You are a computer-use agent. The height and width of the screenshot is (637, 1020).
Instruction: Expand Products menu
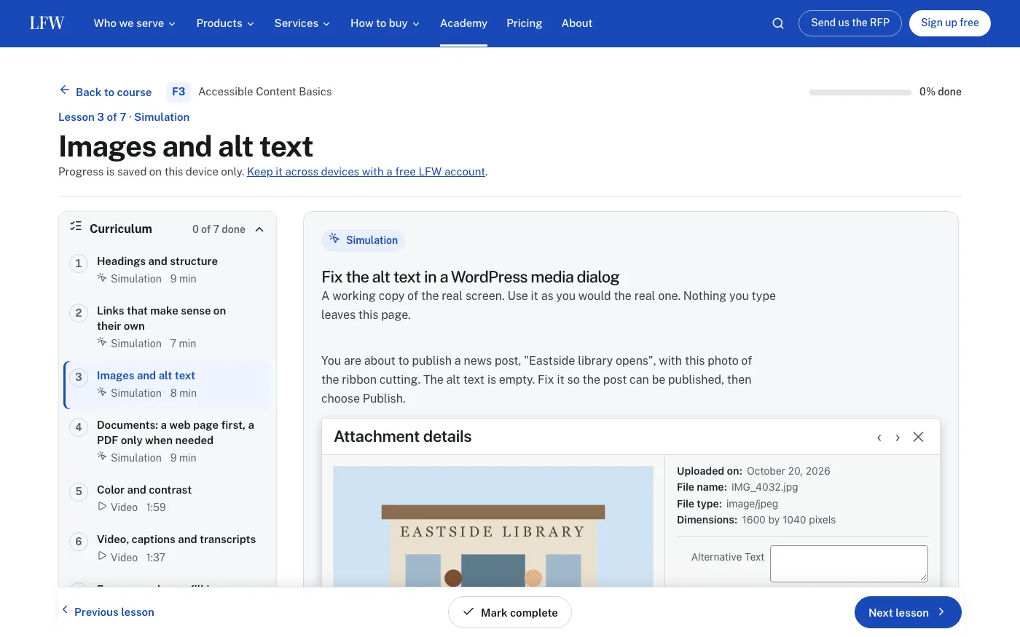click(225, 23)
